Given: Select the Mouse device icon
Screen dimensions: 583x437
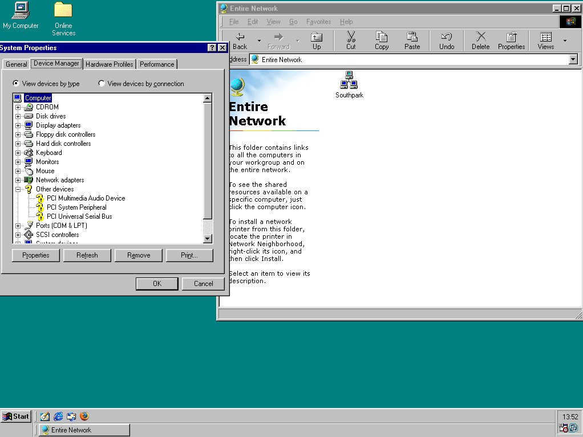Looking at the screenshot, I should 29,171.
